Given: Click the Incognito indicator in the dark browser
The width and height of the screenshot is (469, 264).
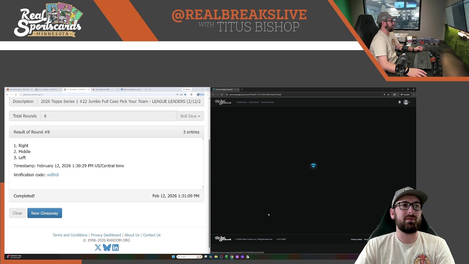Looking at the screenshot, I should pos(406,95).
